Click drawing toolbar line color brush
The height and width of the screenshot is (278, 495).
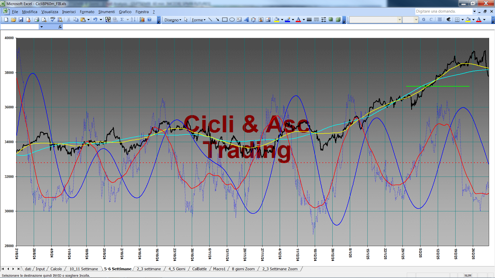pos(287,20)
